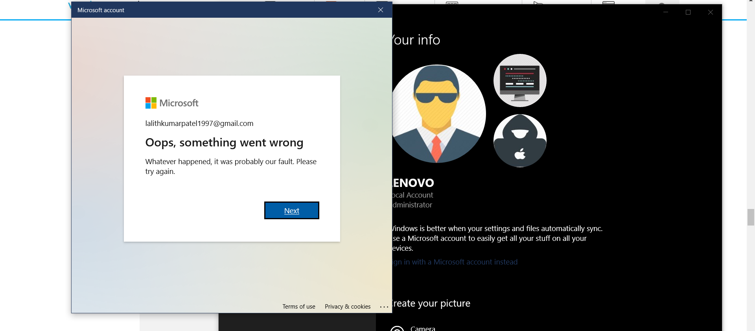The width and height of the screenshot is (755, 331).
Task: Open Terms of use link
Action: (x=299, y=307)
